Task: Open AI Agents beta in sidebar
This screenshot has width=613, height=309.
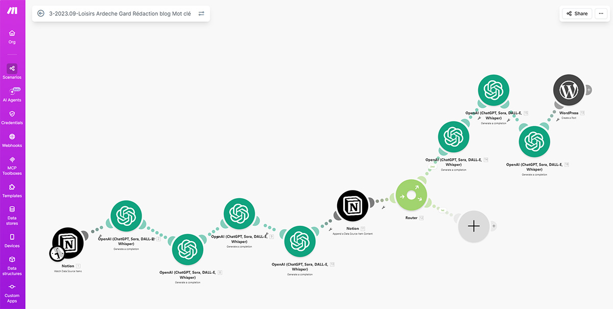Action: [12, 94]
